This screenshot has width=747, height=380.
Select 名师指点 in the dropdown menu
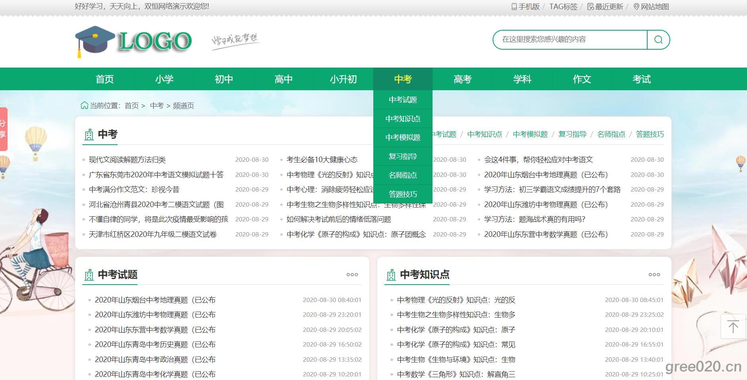click(403, 175)
